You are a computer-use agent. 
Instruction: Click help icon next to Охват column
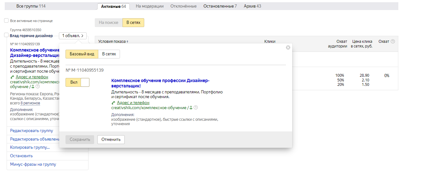pos(393,42)
